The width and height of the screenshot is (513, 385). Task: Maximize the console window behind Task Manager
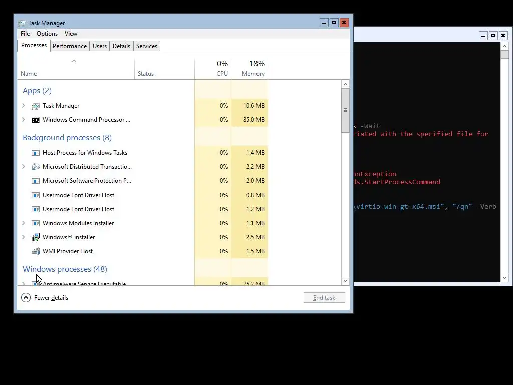(493, 36)
